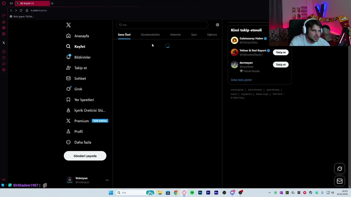The height and width of the screenshot is (197, 351).
Task: Open the X panel in the Opera sidebar
Action: coord(4,43)
